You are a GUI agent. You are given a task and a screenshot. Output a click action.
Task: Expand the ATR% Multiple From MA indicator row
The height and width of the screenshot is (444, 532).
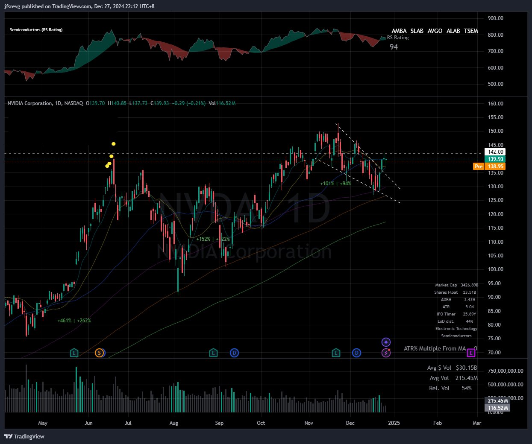click(x=434, y=348)
